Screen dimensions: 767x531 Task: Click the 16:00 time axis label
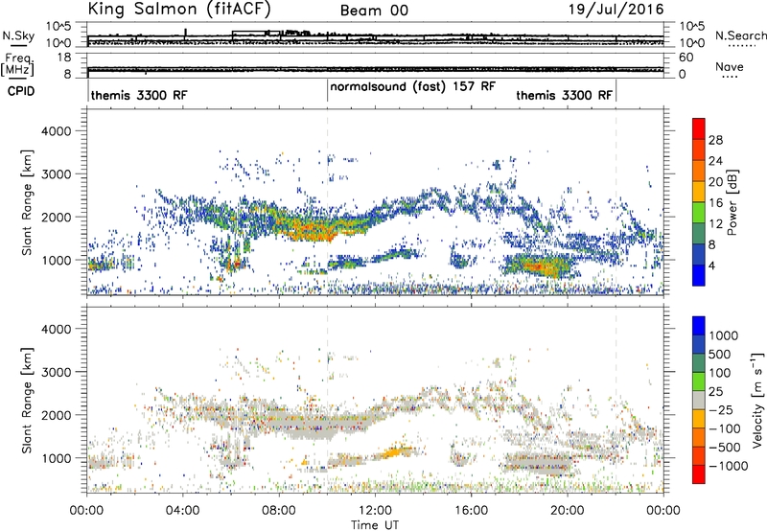click(x=471, y=511)
